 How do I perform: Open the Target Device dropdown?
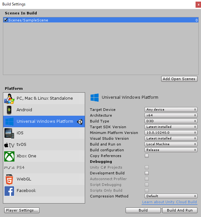click(x=171, y=110)
